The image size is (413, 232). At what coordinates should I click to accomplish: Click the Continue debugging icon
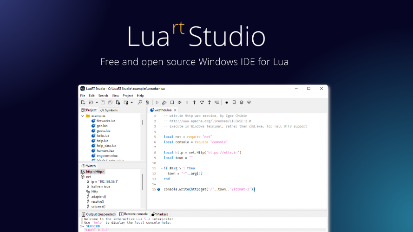pos(180,103)
